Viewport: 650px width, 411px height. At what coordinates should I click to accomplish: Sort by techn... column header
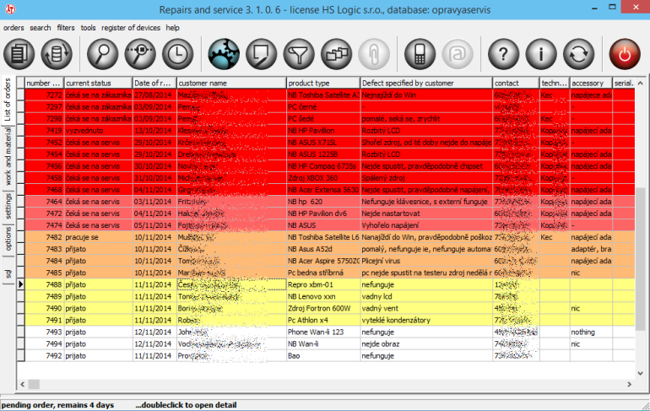[x=555, y=84]
